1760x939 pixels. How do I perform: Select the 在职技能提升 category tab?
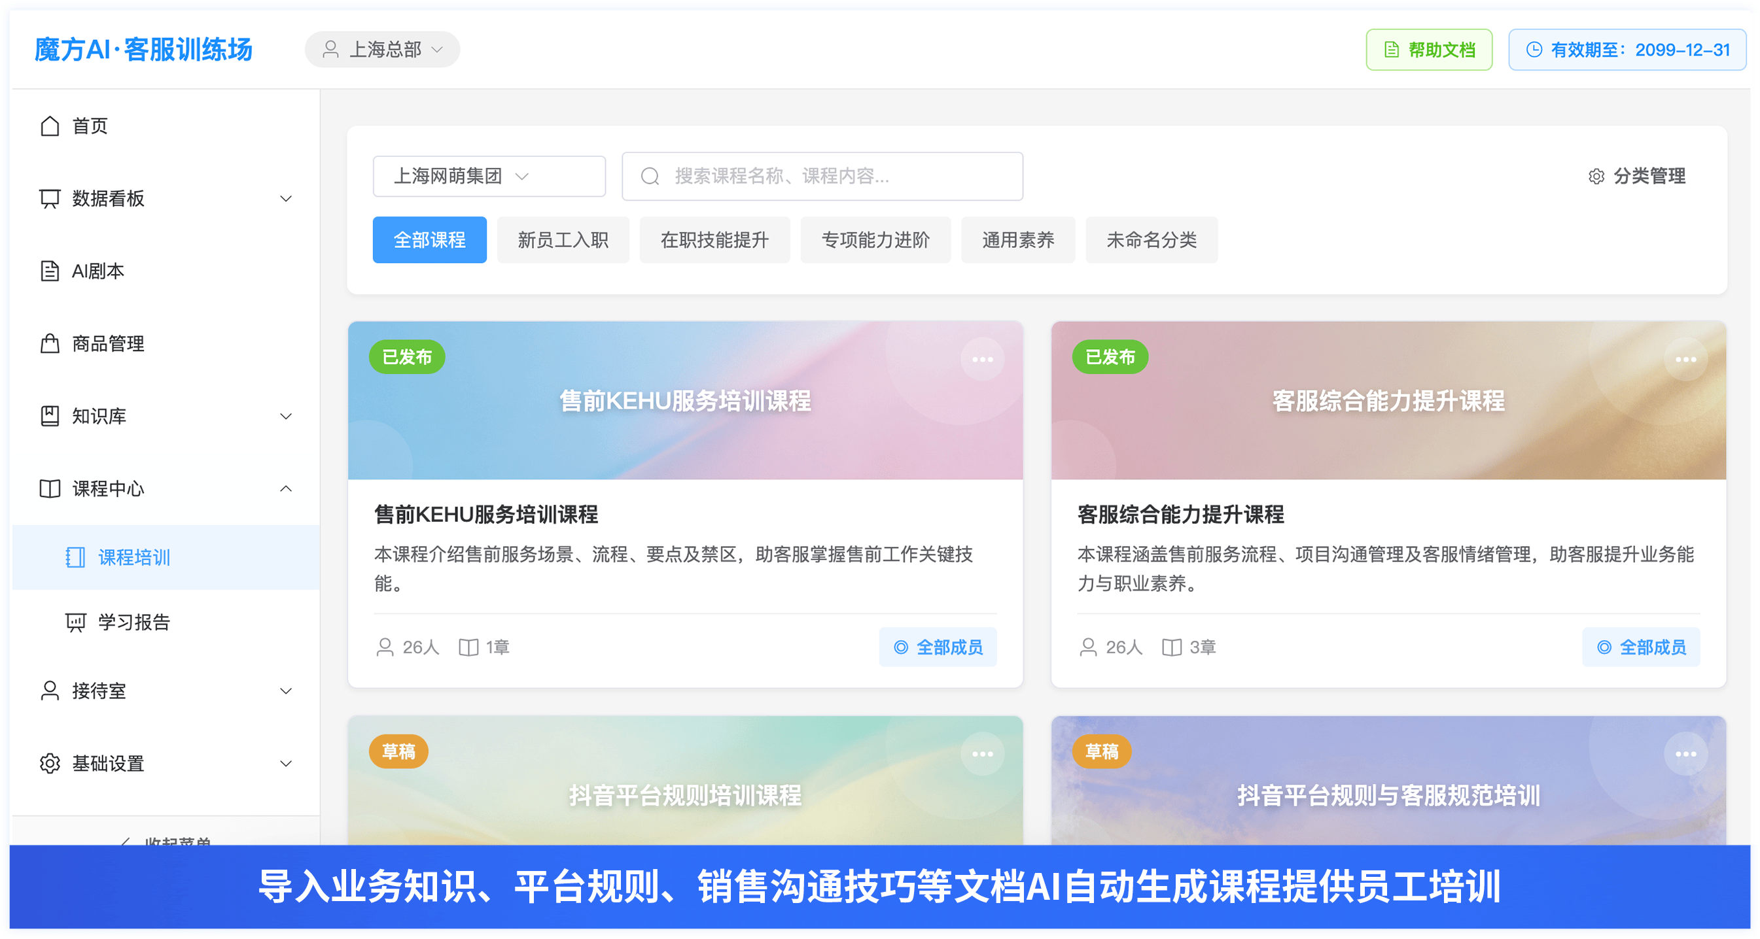click(x=714, y=240)
